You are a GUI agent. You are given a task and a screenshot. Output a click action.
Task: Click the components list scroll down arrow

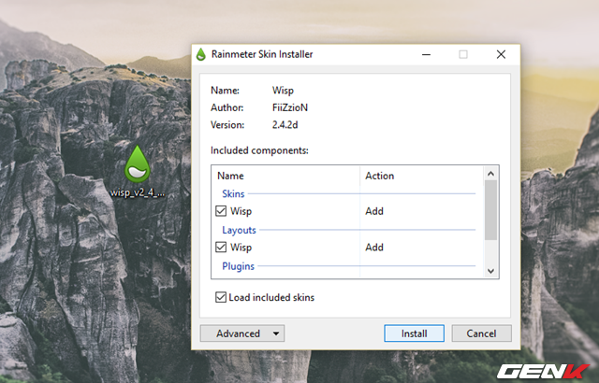coord(490,270)
